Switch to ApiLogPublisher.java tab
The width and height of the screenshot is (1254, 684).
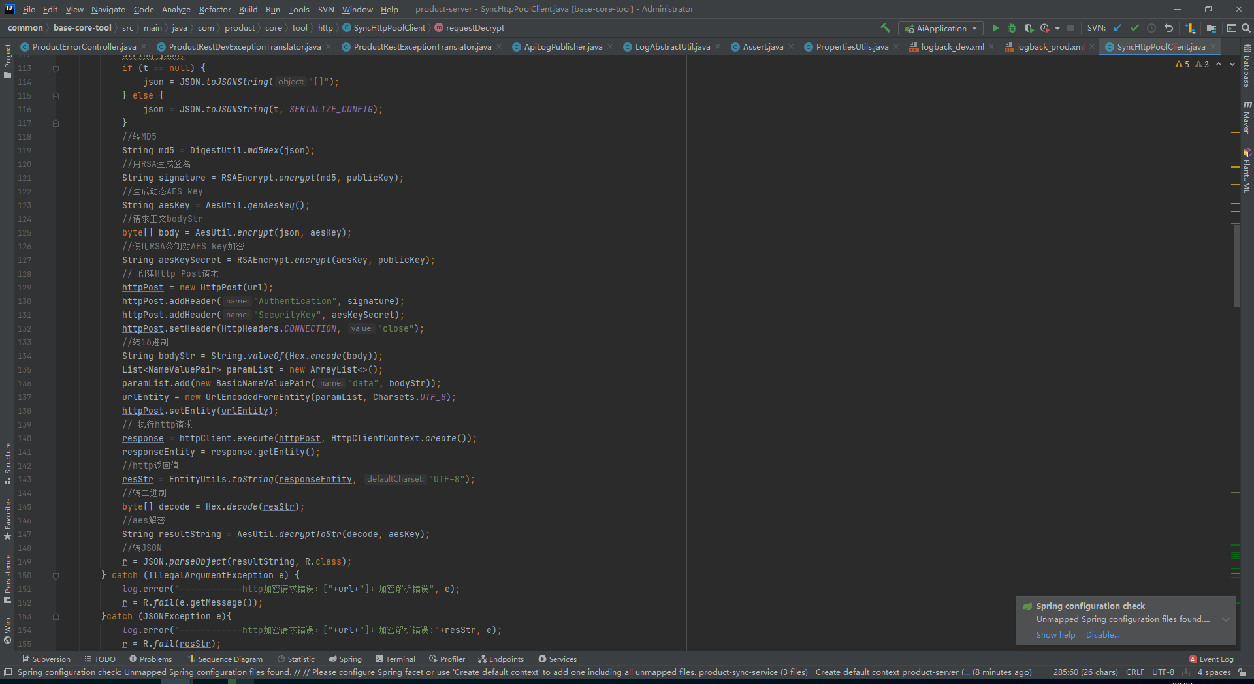tap(563, 46)
